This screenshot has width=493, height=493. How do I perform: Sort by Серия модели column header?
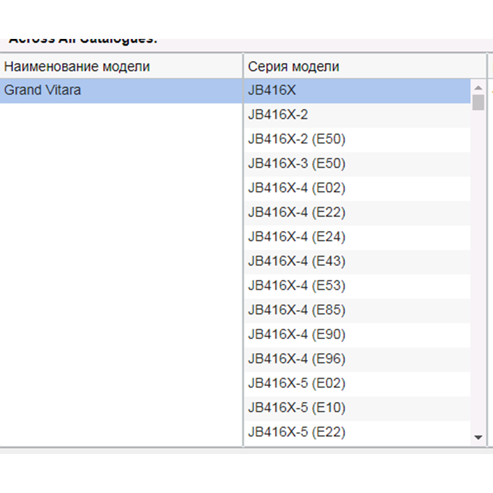click(293, 67)
